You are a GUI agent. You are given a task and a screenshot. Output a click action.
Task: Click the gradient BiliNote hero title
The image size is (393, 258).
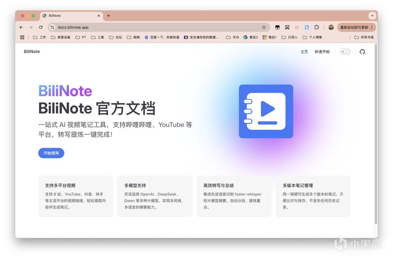(x=65, y=91)
